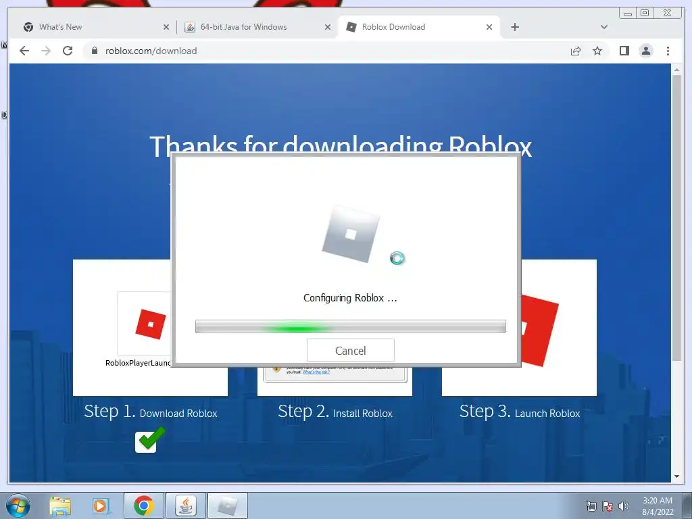Reload the roblox.com page
692x519 pixels.
(x=68, y=51)
